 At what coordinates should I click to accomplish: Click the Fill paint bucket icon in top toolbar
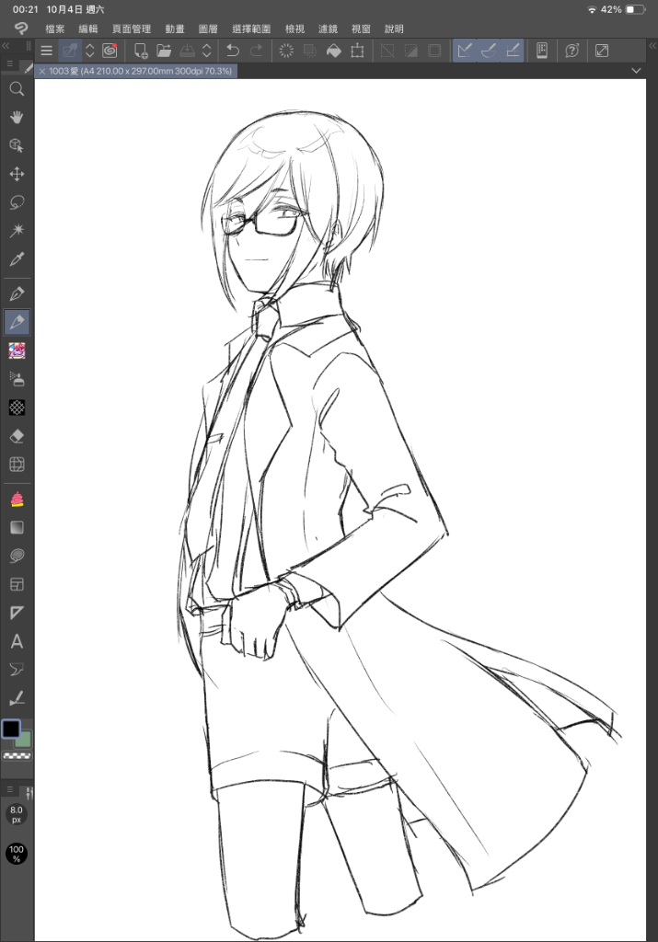(335, 51)
